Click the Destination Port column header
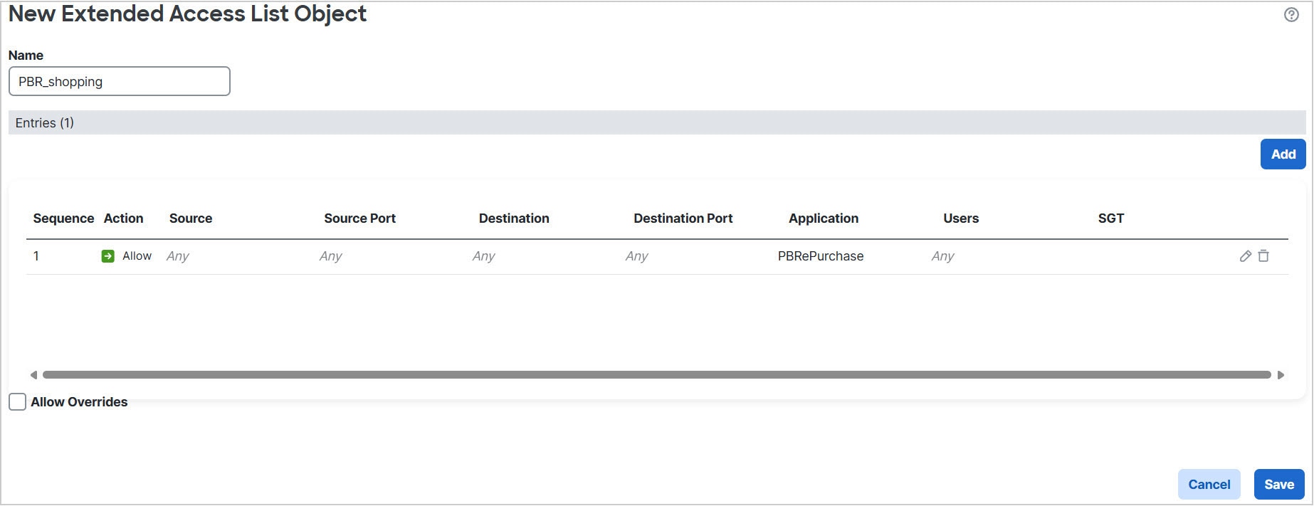The image size is (1314, 506). (683, 218)
